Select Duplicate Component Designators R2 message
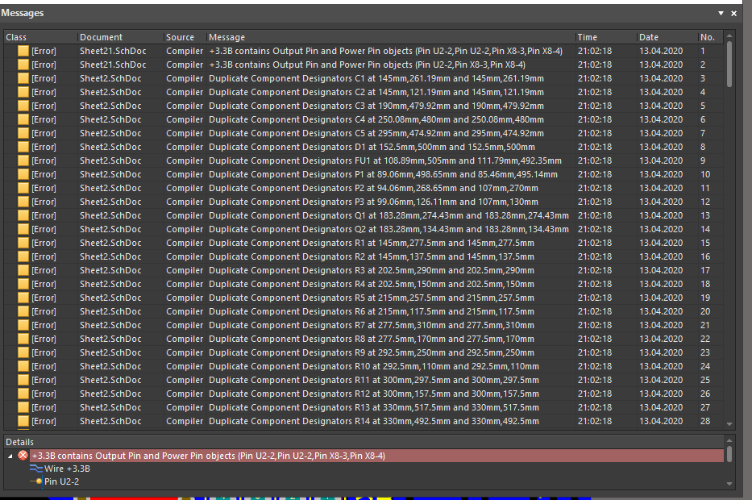The image size is (752, 500). (364, 256)
